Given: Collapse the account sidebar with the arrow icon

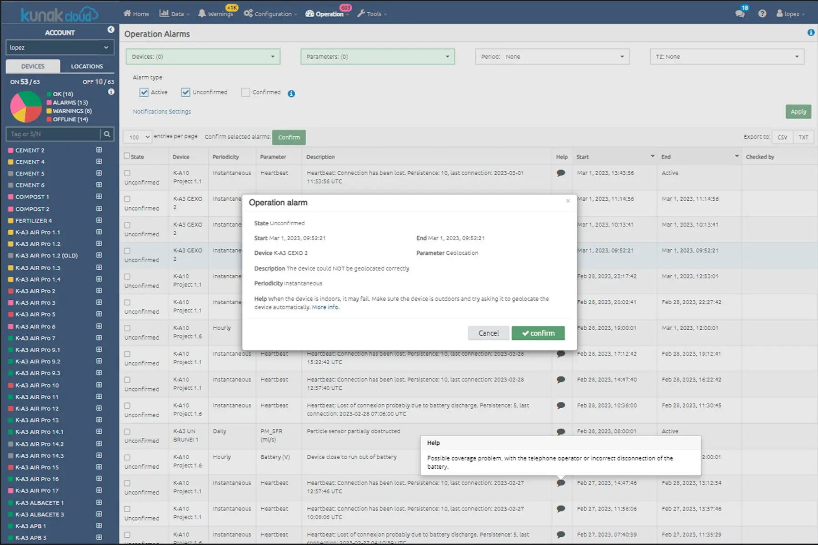Looking at the screenshot, I should 111,30.
